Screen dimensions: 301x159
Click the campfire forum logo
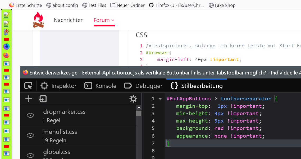click(x=38, y=20)
